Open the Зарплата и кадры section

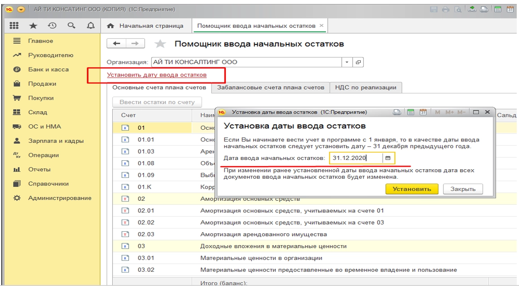click(56, 141)
